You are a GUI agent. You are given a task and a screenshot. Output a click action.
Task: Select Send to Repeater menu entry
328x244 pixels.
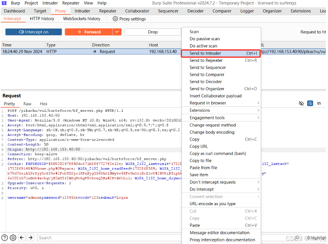pyautogui.click(x=221, y=60)
